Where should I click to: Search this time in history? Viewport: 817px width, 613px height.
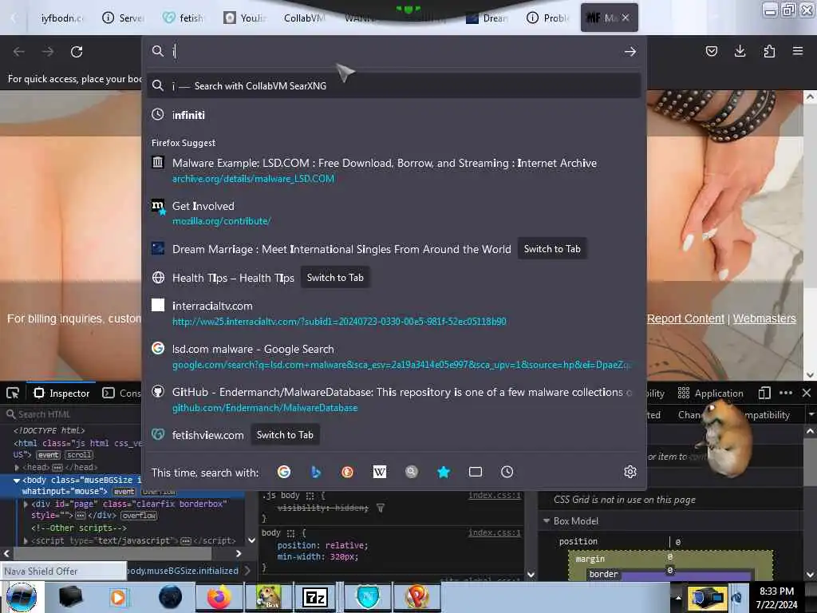507,473
